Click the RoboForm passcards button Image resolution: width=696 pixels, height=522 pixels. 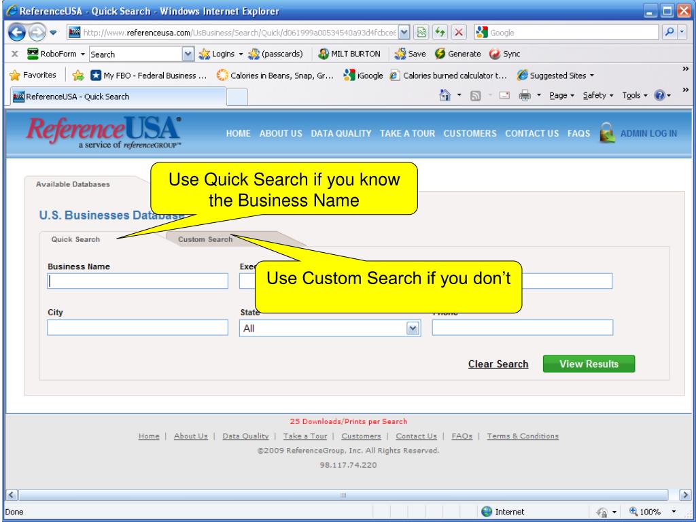(x=276, y=54)
